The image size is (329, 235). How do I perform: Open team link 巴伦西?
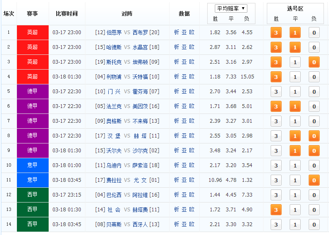[114, 195]
